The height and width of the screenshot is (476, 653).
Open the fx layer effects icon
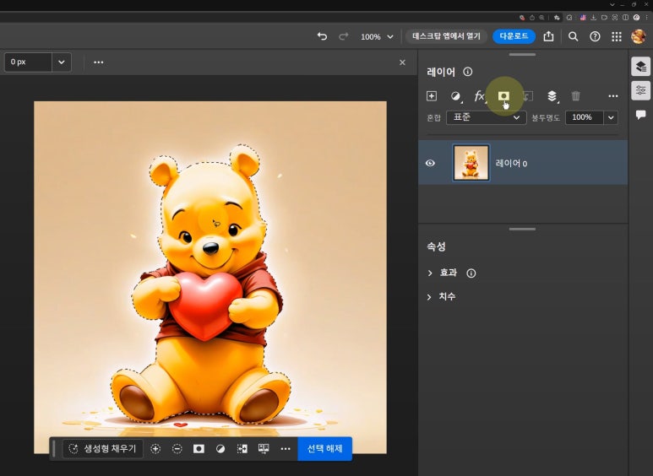(480, 96)
